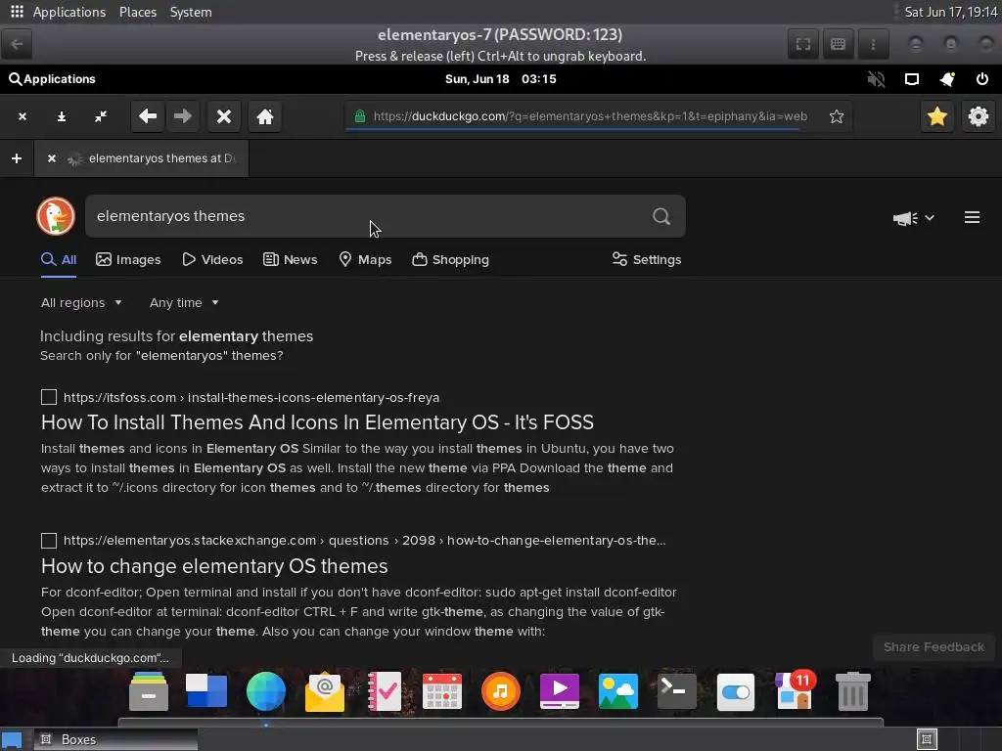Bookmark this page with the outline star

click(x=836, y=116)
